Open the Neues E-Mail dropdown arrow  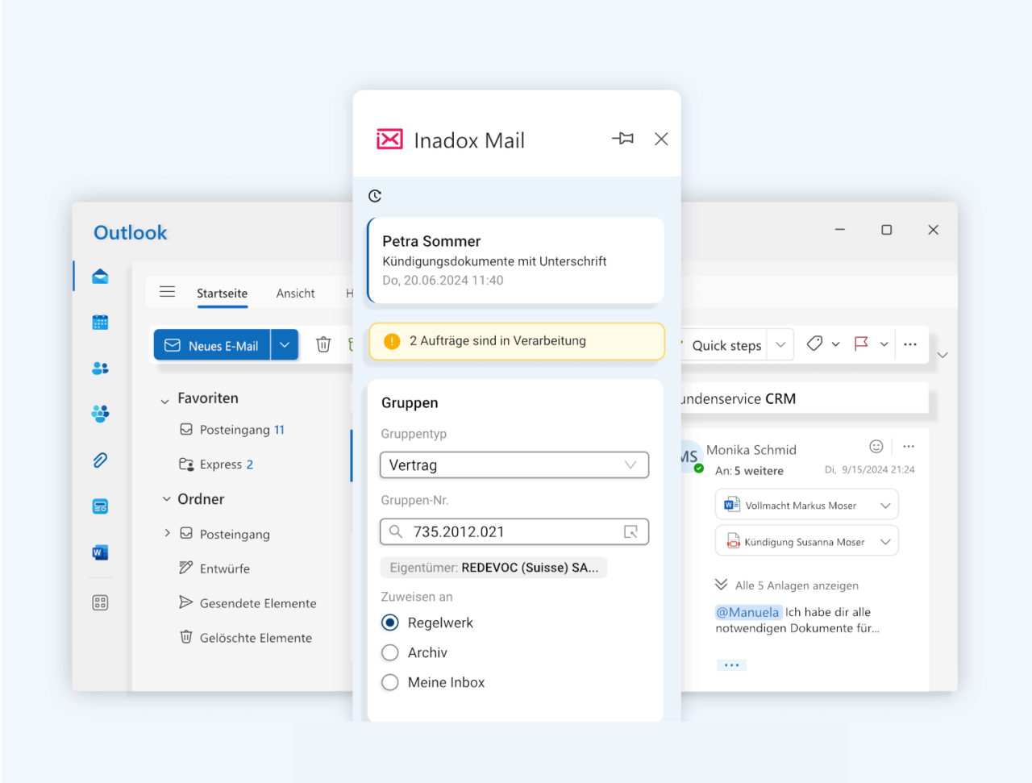point(285,344)
